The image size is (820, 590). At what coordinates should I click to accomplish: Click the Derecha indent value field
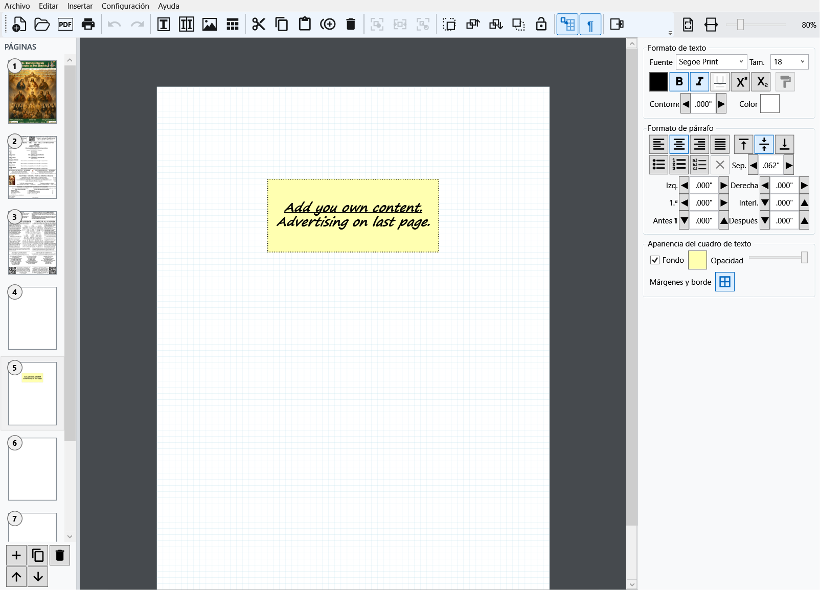(x=785, y=185)
